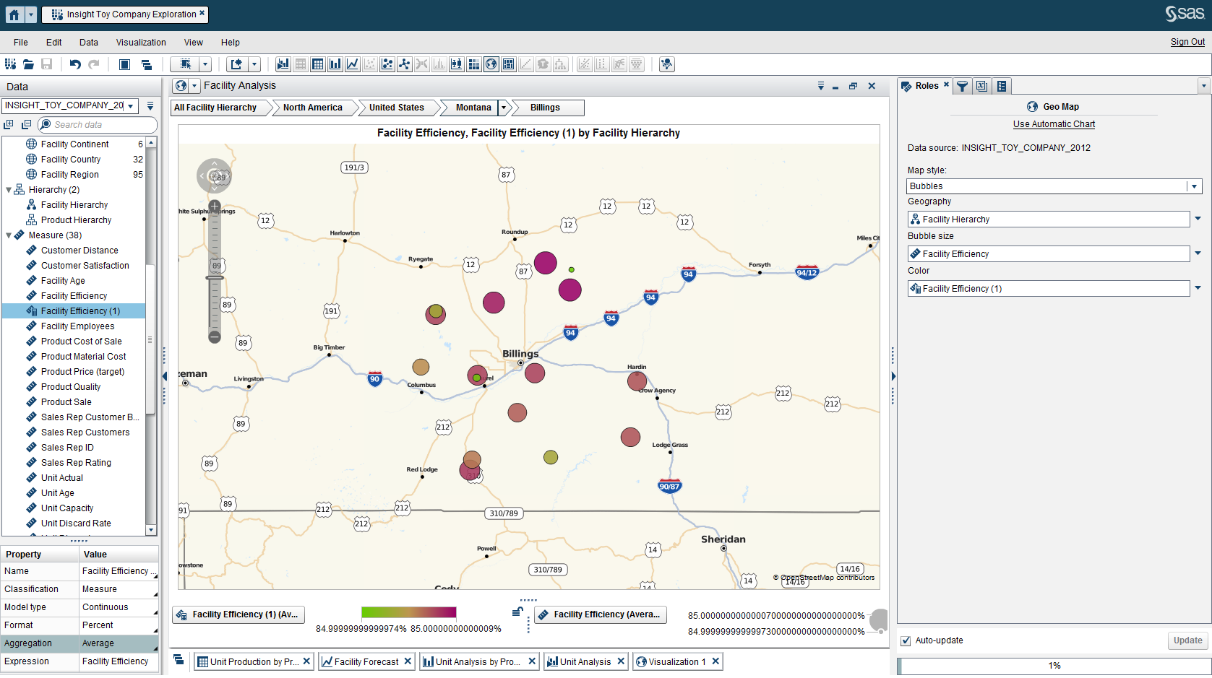This screenshot has height=678, width=1212.
Task: Open the Visualization menu
Action: [141, 42]
